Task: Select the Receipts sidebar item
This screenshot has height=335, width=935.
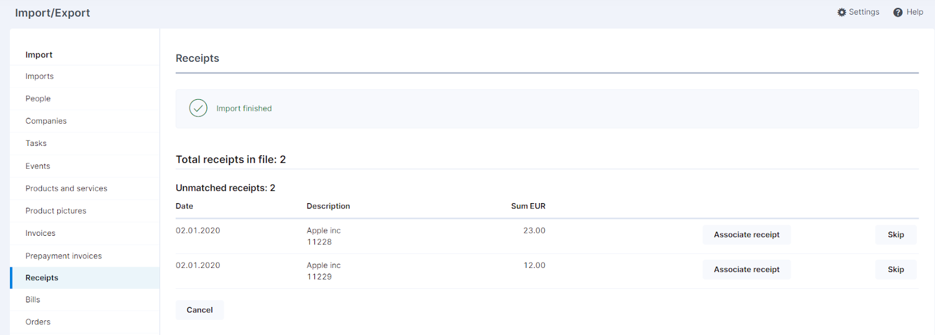Action: (85, 278)
